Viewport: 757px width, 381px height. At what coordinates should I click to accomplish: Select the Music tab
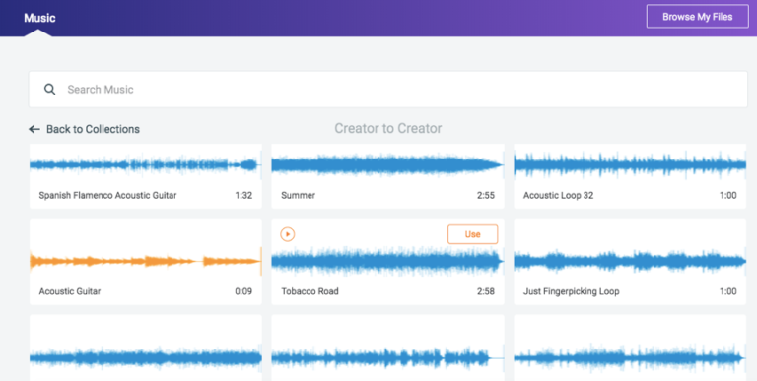click(x=39, y=18)
